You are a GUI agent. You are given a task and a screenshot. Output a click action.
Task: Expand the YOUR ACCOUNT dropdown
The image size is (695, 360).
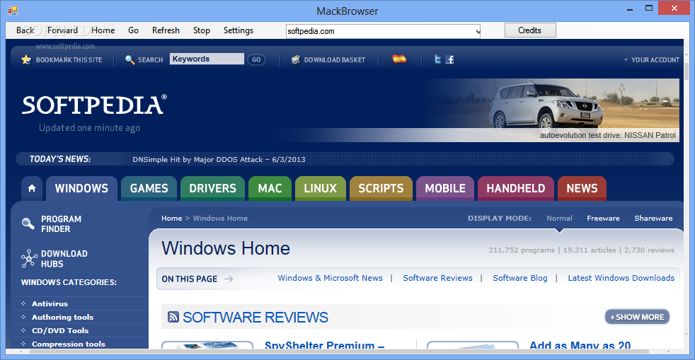tap(652, 60)
